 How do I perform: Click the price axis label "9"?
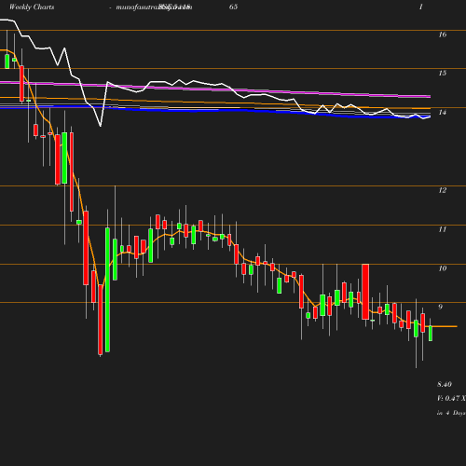click(x=440, y=307)
